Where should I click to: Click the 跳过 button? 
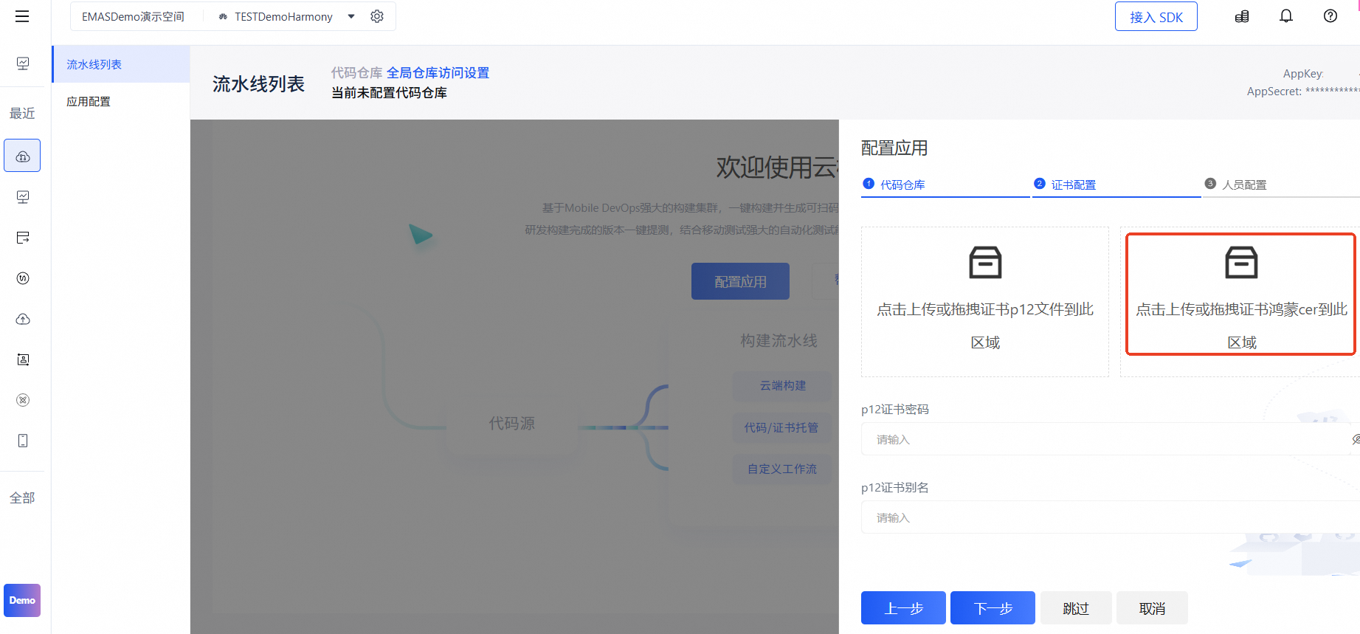point(1076,608)
